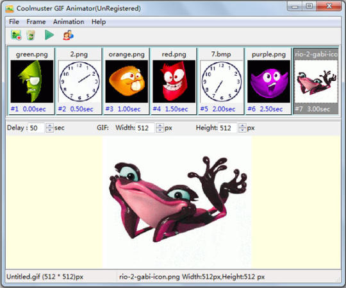The width and height of the screenshot is (346, 288).
Task: Open the Animation menu
Action: [69, 22]
